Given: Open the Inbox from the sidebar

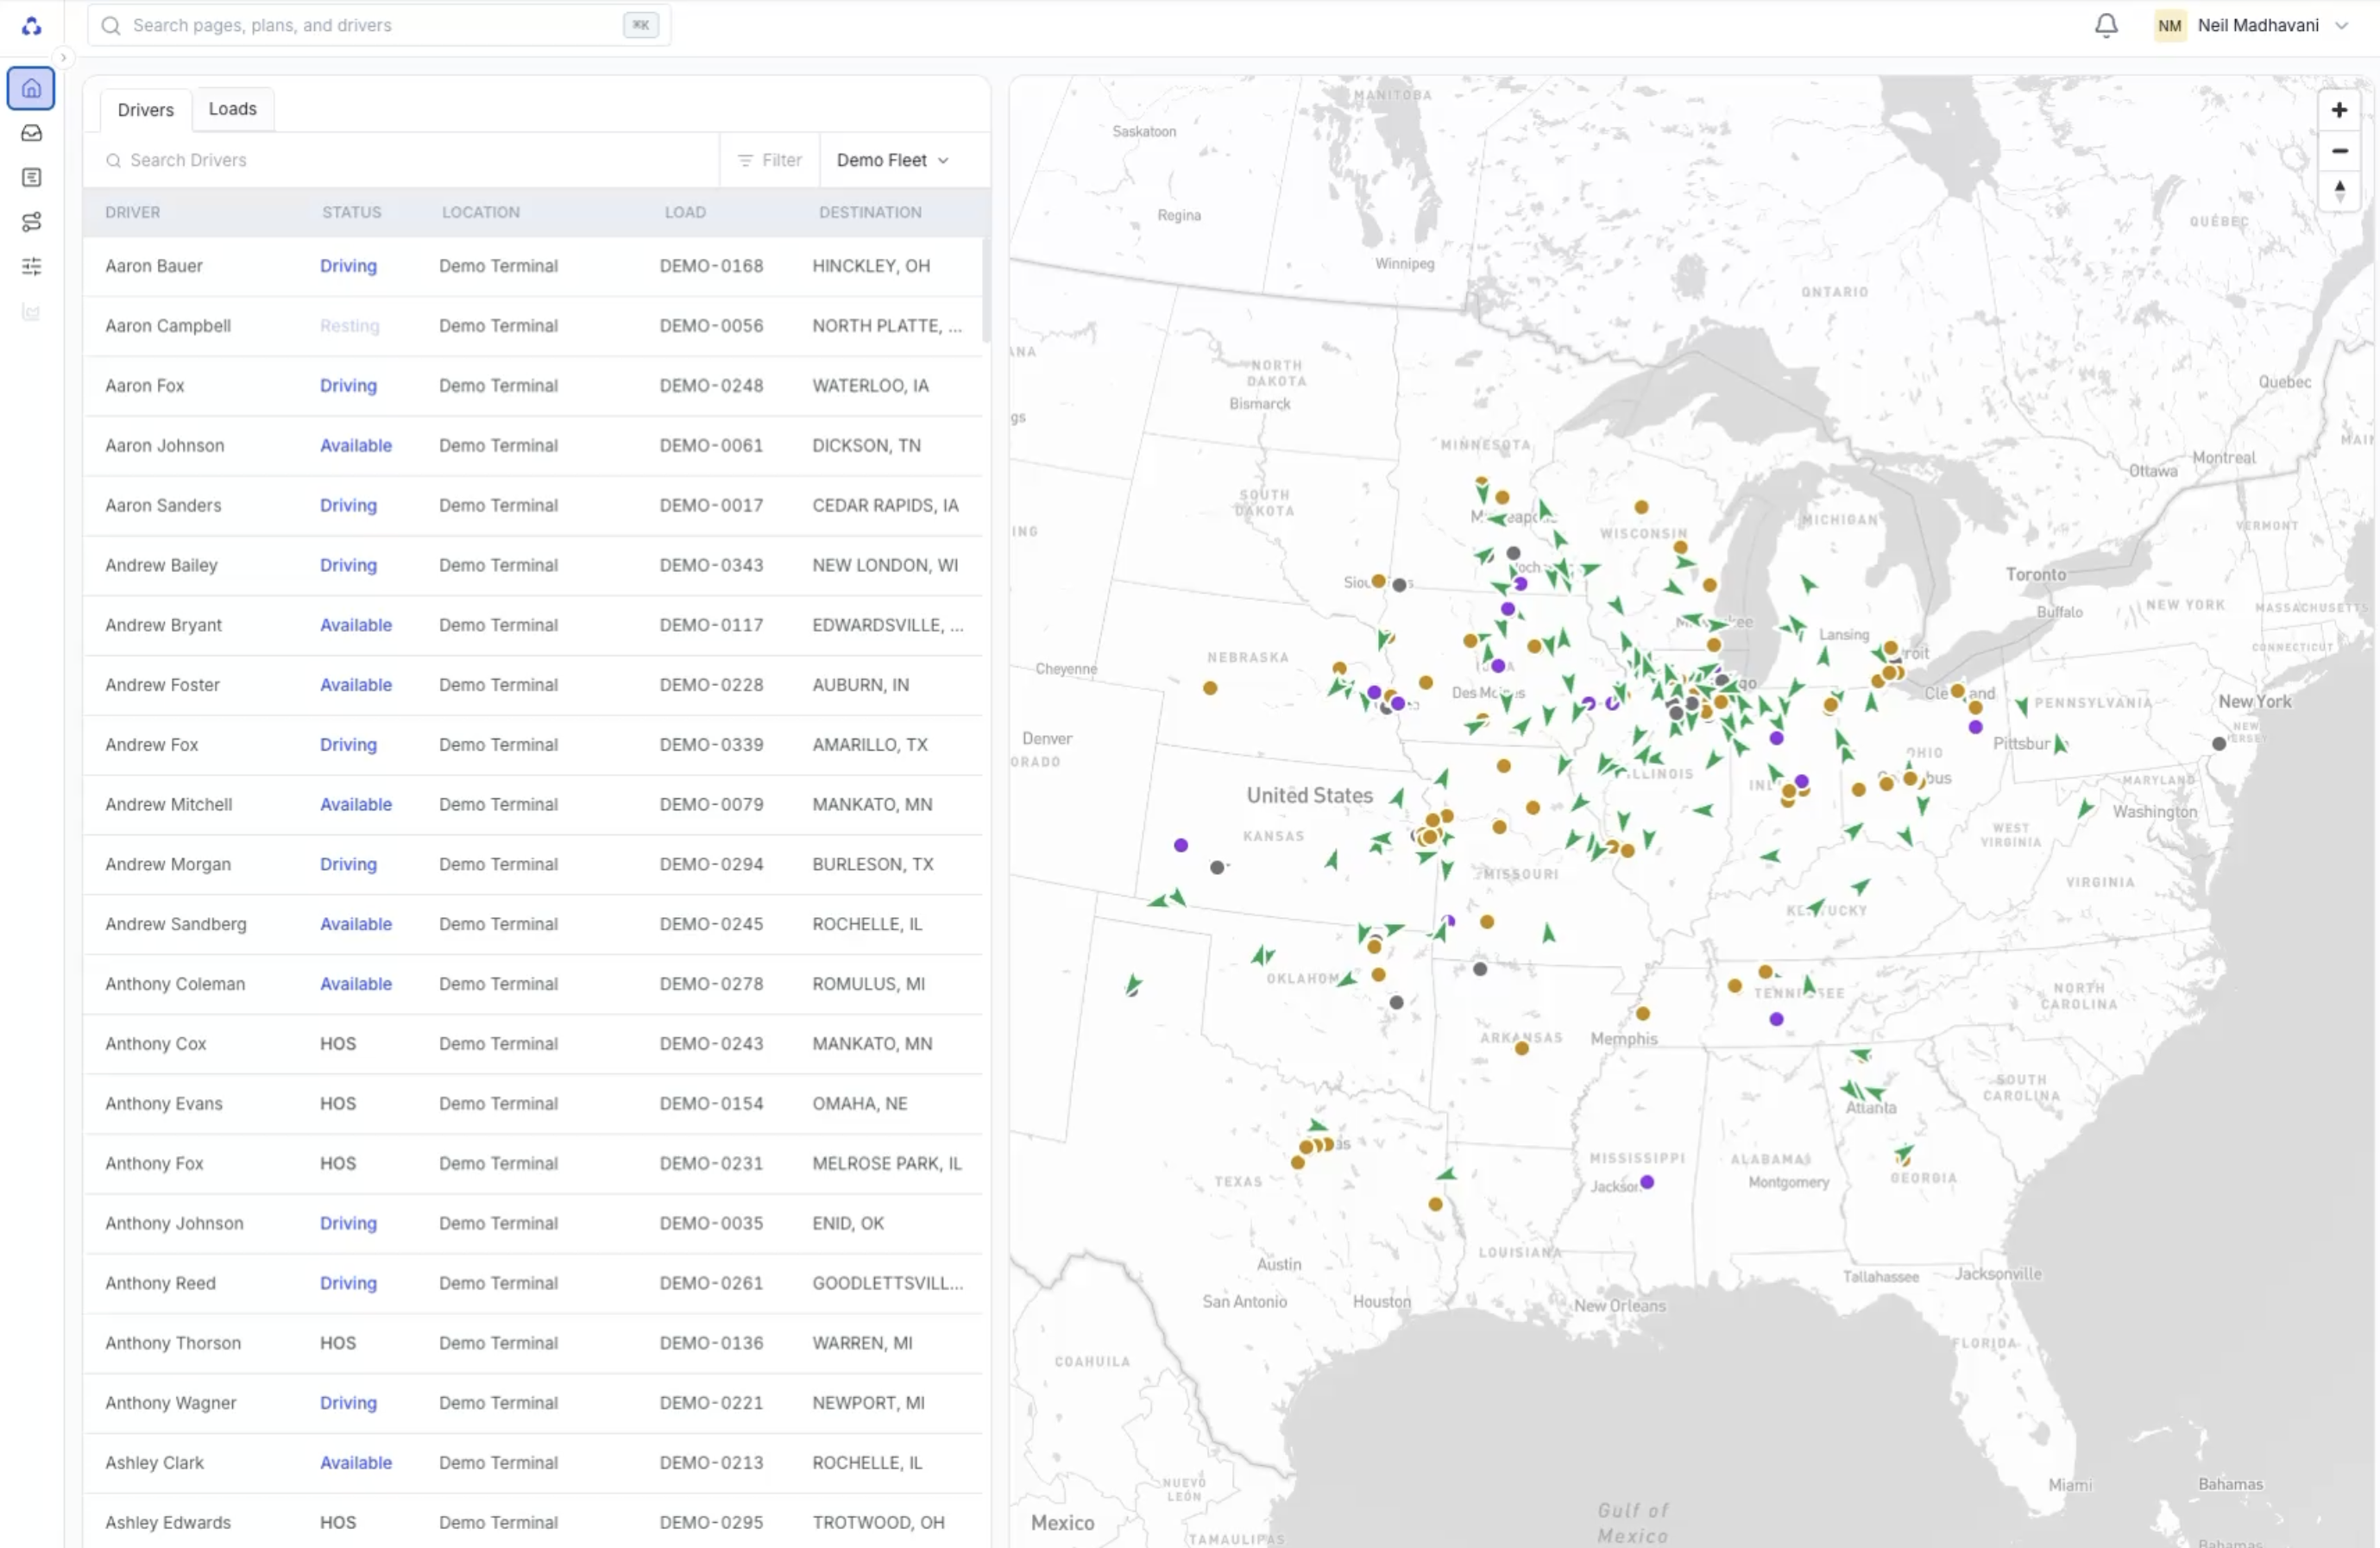Looking at the screenshot, I should click(31, 133).
